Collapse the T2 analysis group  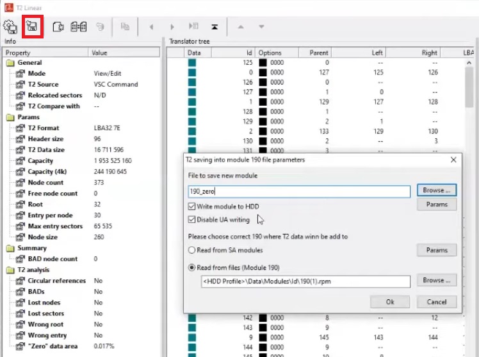click(10, 270)
